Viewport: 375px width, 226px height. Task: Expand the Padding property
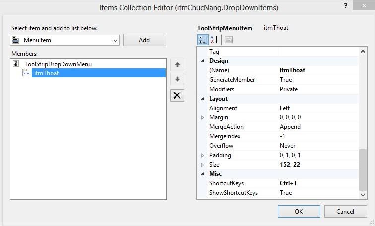[x=202, y=155]
